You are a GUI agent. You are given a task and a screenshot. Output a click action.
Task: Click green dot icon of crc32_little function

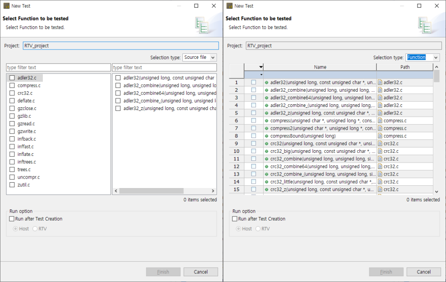pos(267,182)
